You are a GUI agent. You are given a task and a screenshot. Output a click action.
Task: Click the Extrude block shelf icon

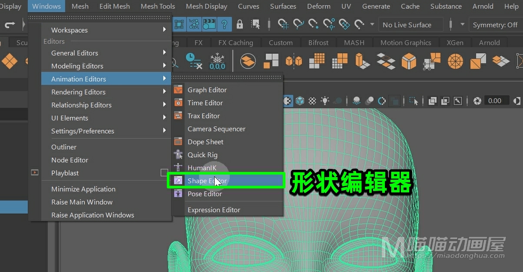point(362,61)
